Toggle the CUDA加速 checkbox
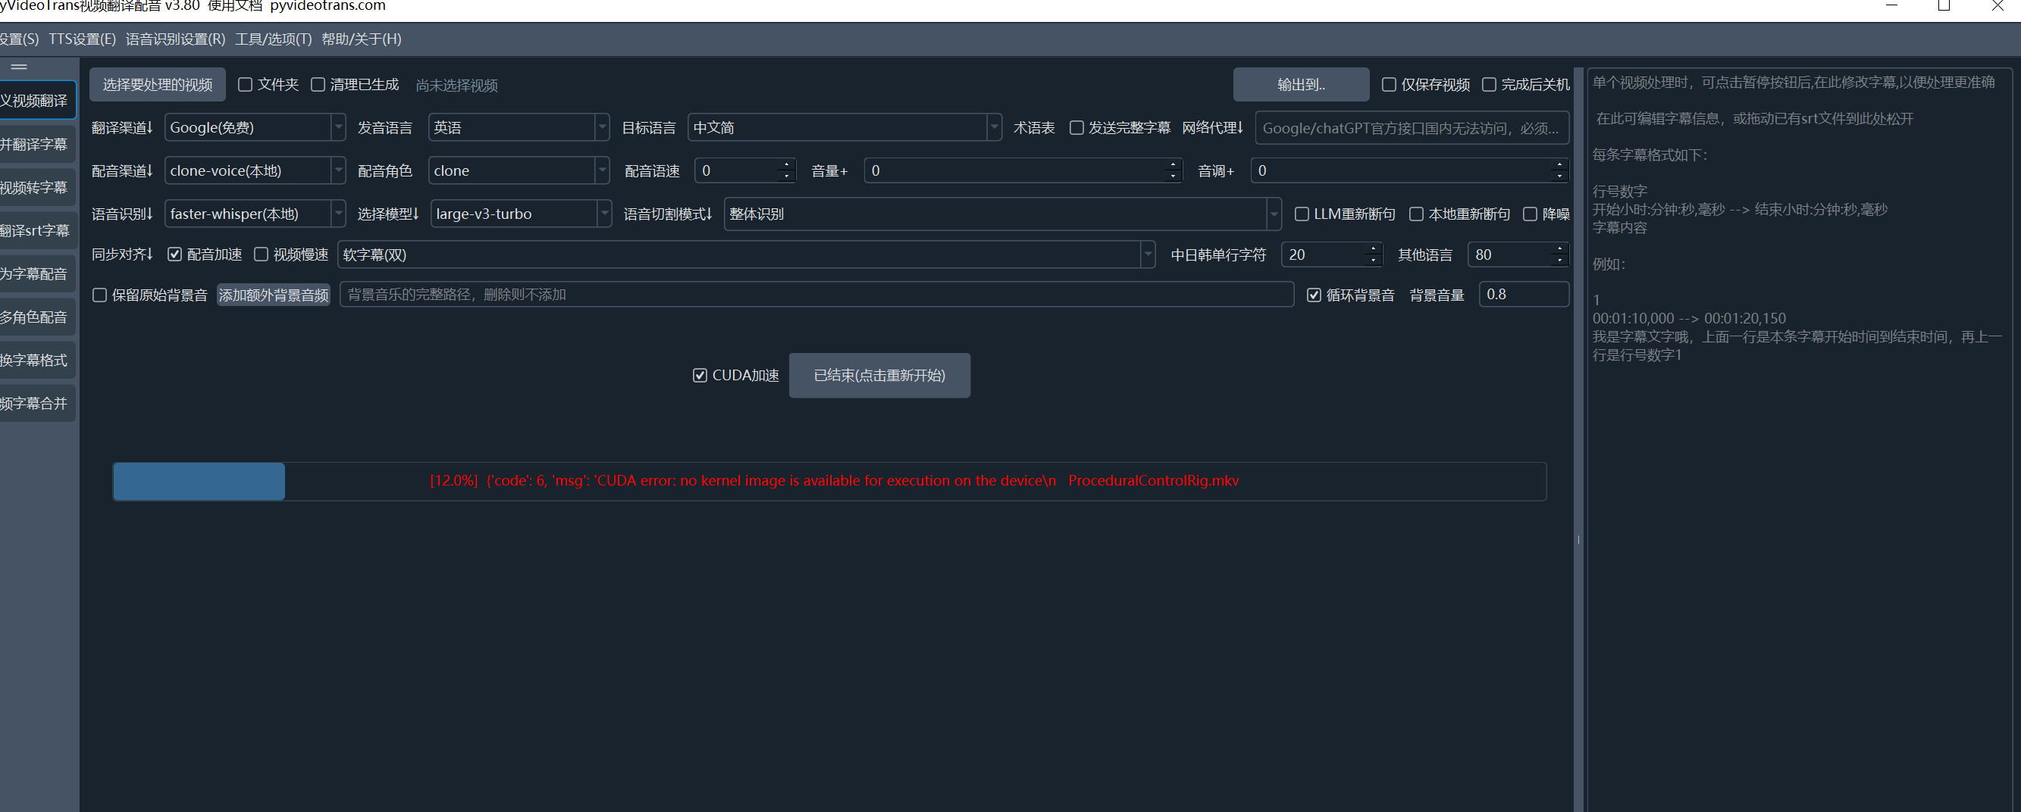This screenshot has width=2021, height=812. point(700,376)
